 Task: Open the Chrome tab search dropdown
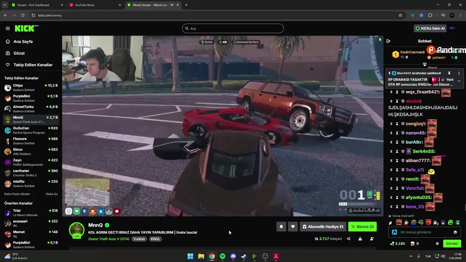tap(5, 5)
